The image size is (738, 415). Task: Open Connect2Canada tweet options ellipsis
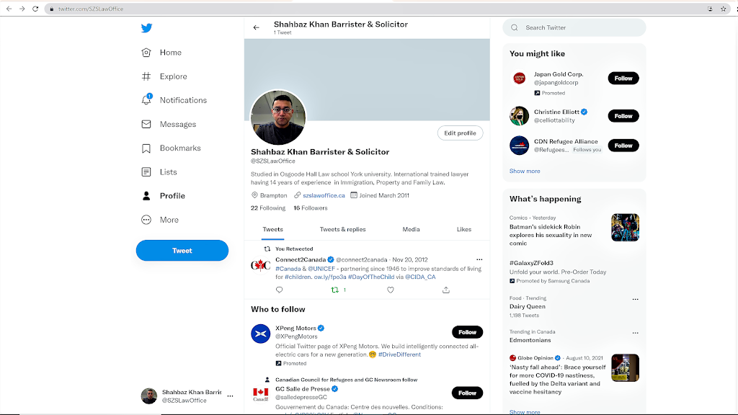click(x=479, y=259)
